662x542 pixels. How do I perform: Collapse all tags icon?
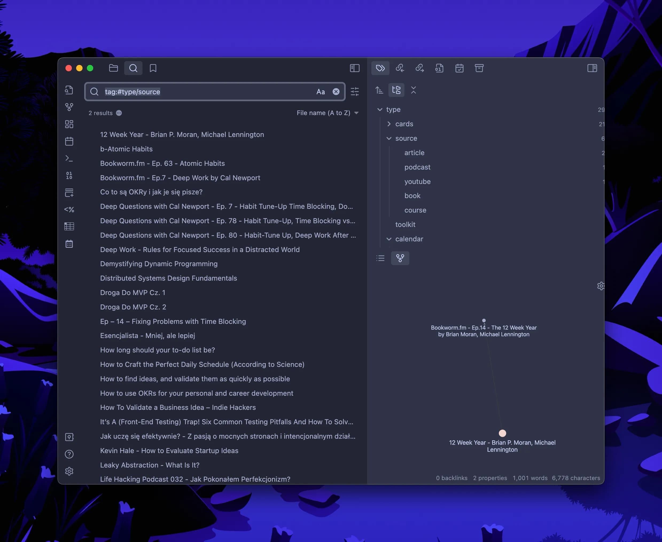click(x=413, y=90)
